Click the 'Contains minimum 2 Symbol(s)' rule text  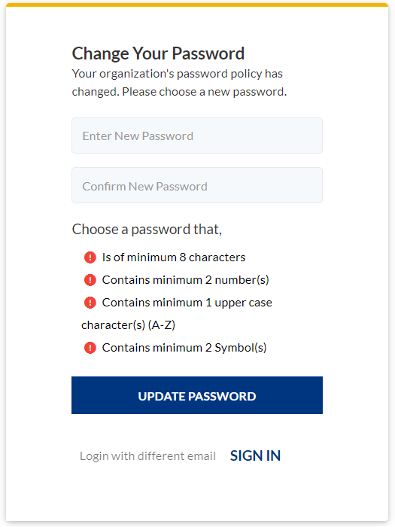point(184,348)
